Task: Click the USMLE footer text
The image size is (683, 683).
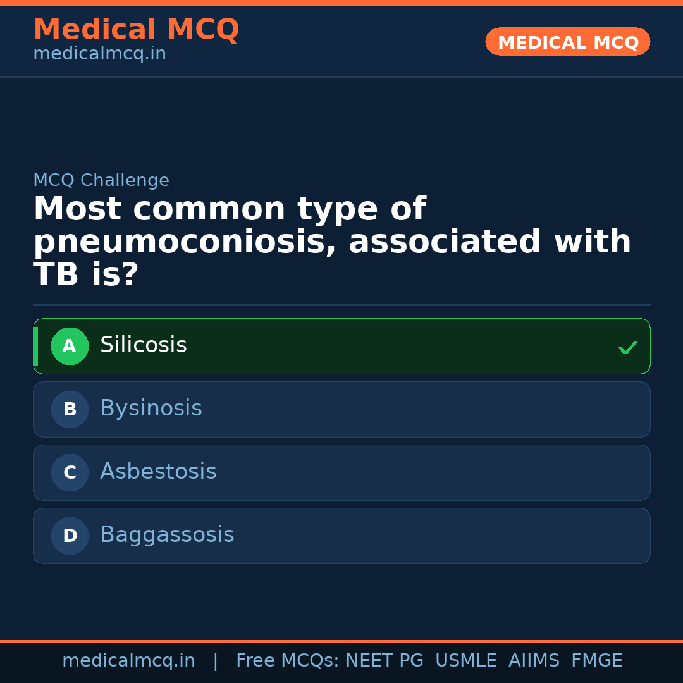Action: click(x=465, y=661)
